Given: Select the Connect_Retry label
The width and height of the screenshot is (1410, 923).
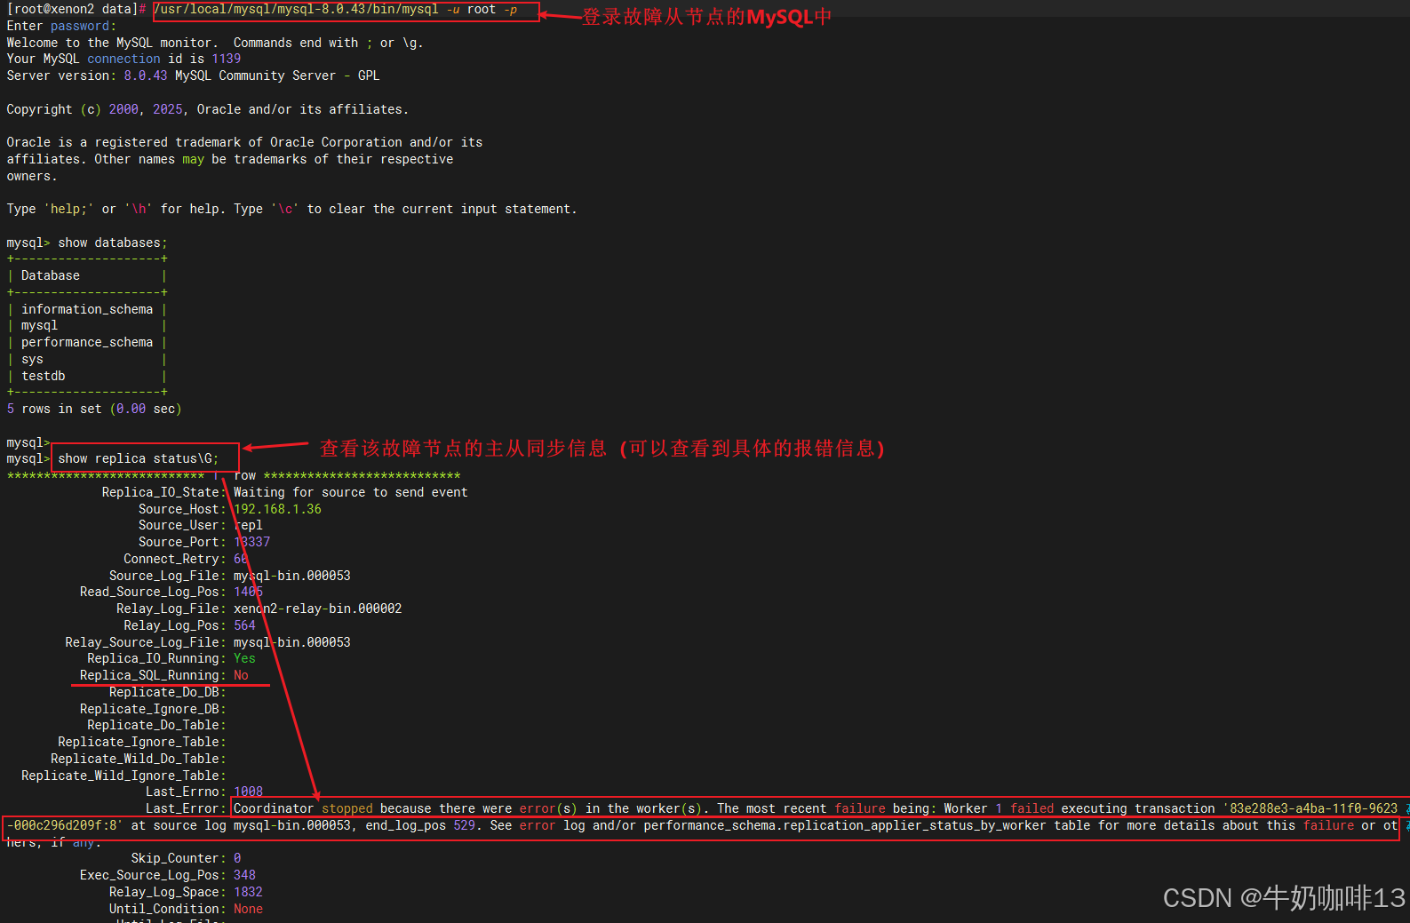Looking at the screenshot, I should click(x=175, y=559).
